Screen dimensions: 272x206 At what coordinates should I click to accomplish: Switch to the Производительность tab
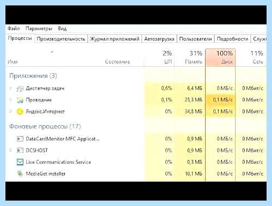(61, 39)
